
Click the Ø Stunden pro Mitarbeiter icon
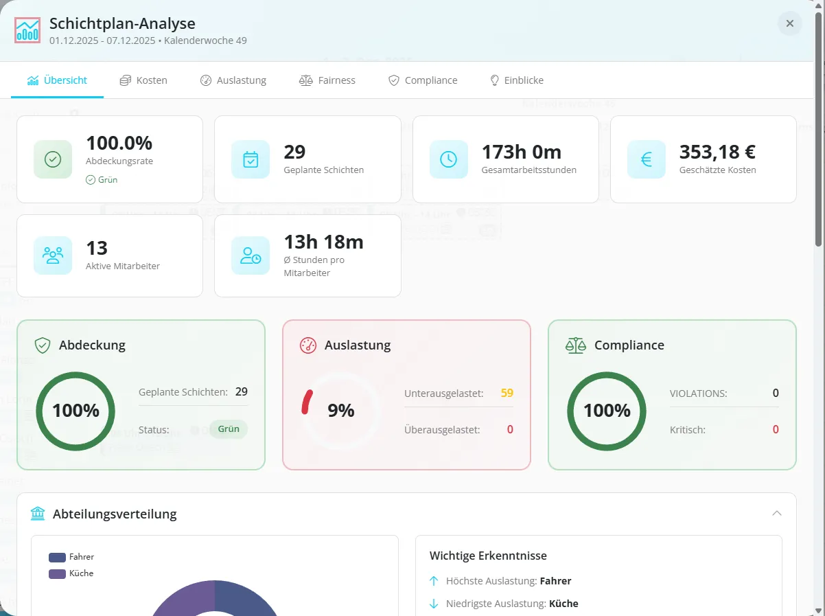[251, 255]
